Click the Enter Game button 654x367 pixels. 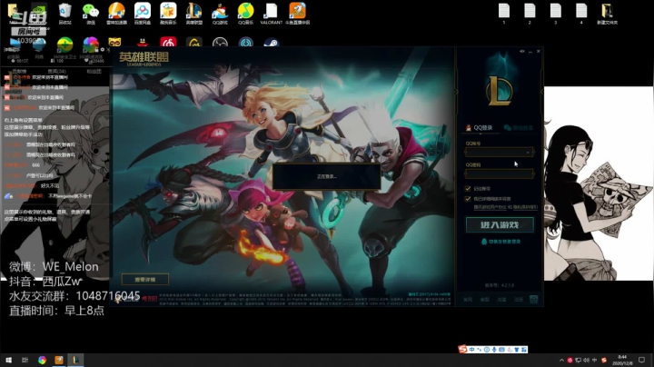point(500,224)
